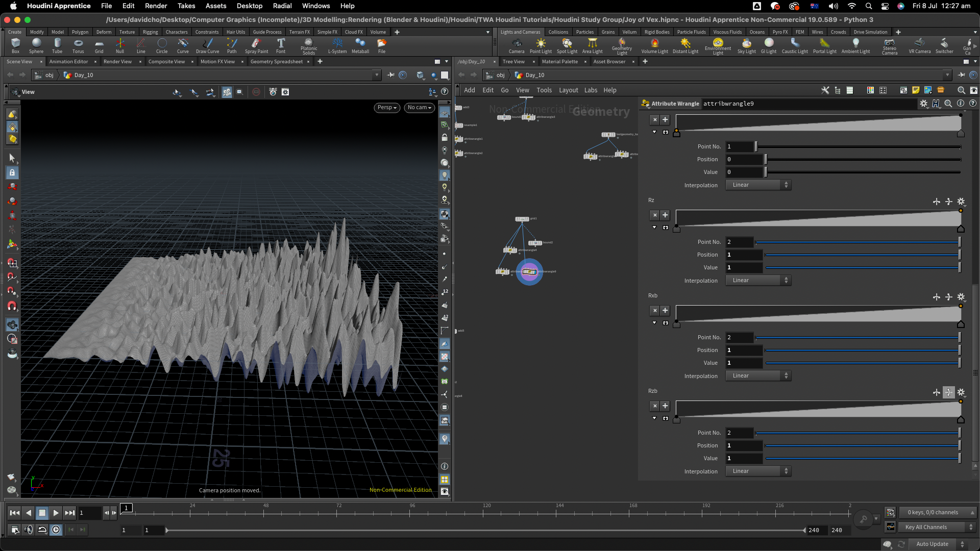Add a Camera from shelf
Screen dimensions: 980x551
[x=516, y=45]
